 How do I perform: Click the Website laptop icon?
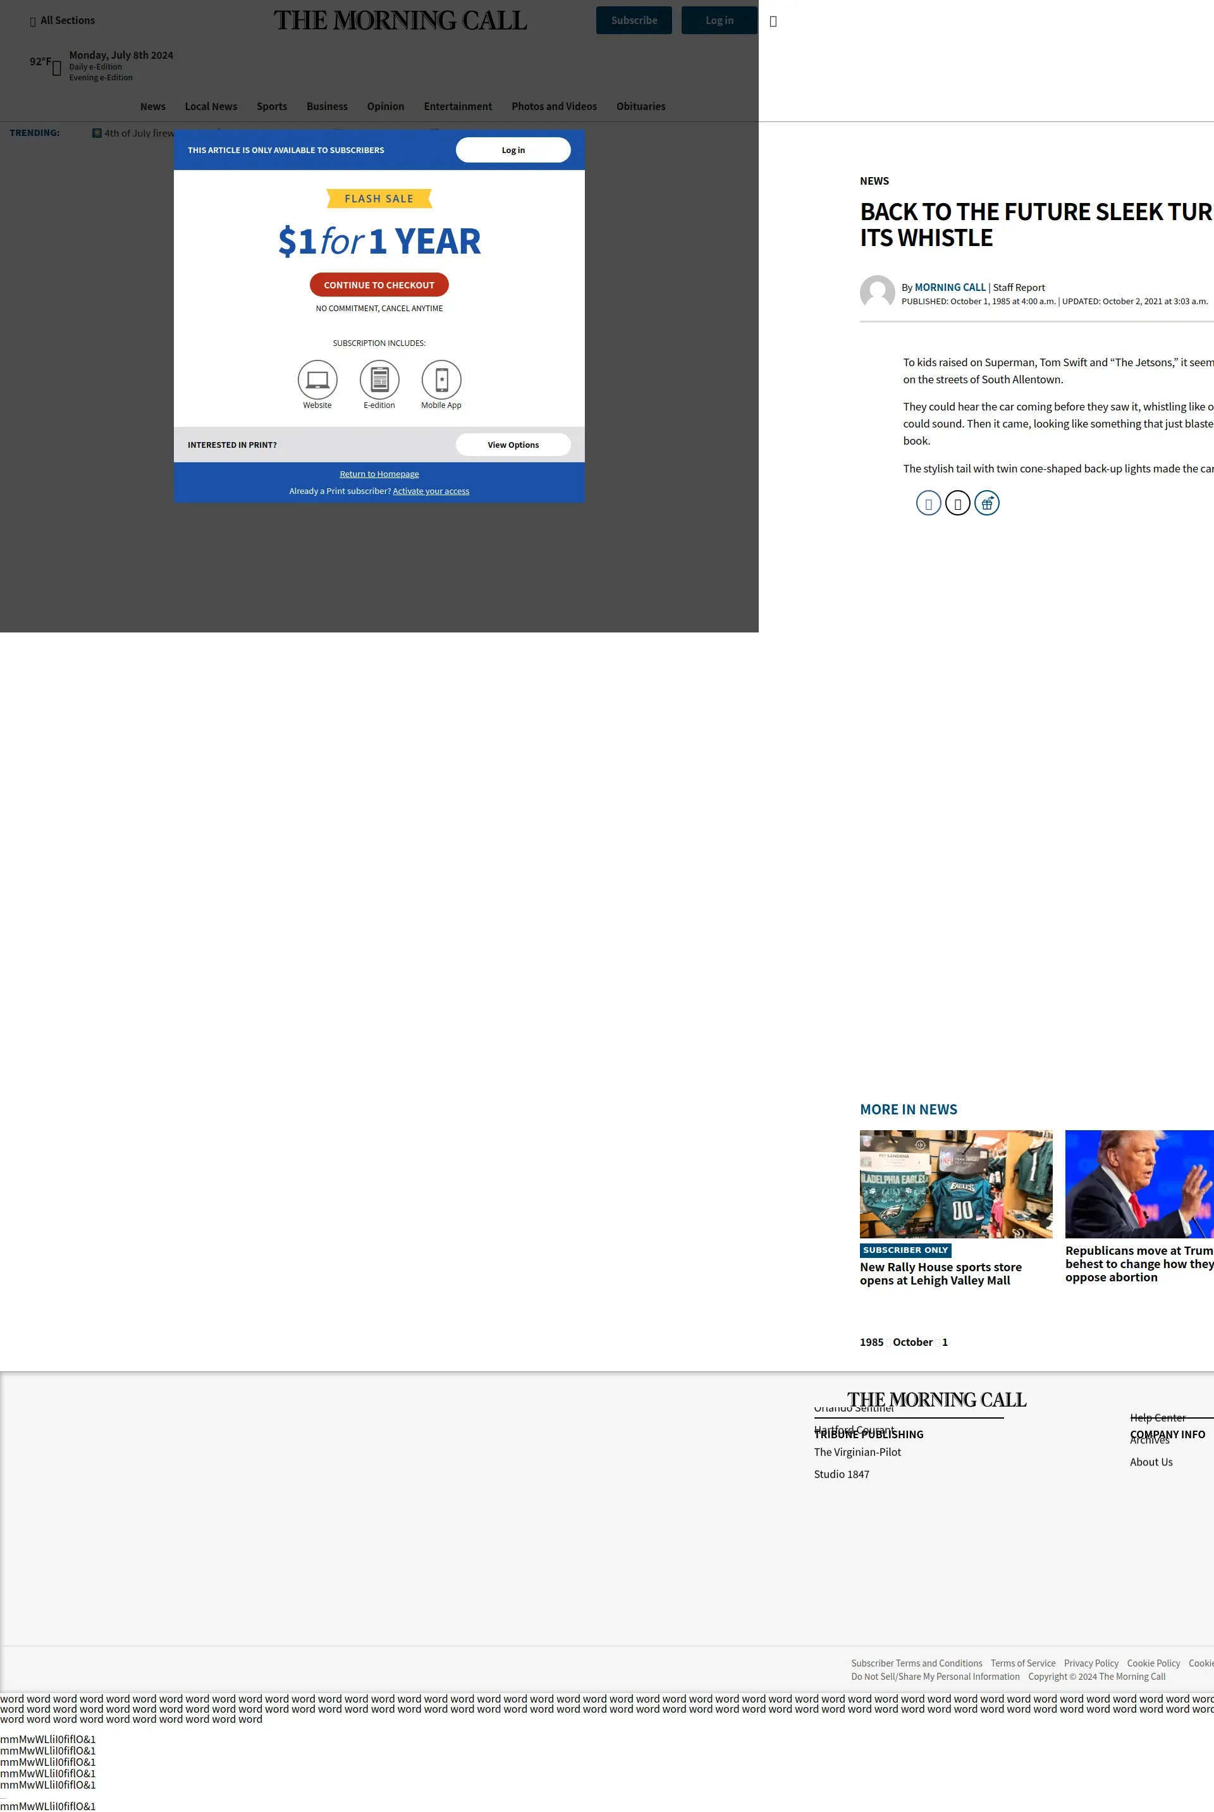coord(317,379)
